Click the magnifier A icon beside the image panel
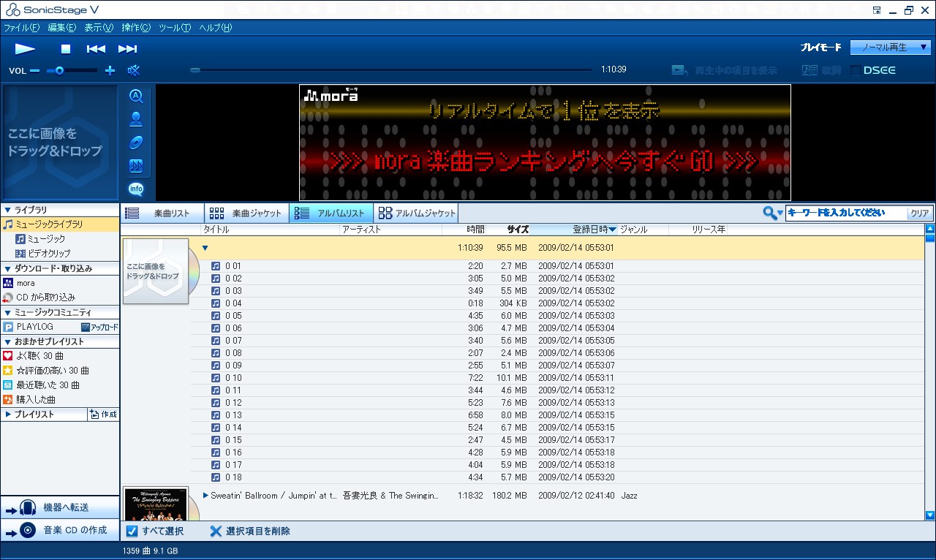The image size is (936, 560). click(135, 97)
